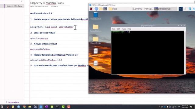Select the pi@raspberrypi terminal task button

pyautogui.click(x=165, y=9)
